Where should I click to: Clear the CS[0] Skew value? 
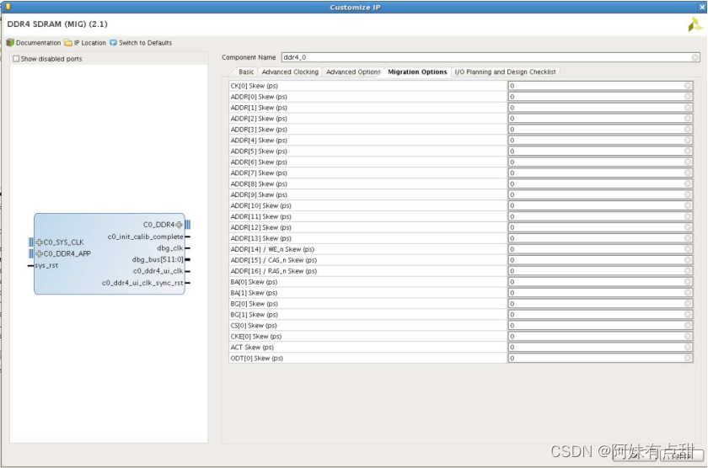pyautogui.click(x=687, y=326)
